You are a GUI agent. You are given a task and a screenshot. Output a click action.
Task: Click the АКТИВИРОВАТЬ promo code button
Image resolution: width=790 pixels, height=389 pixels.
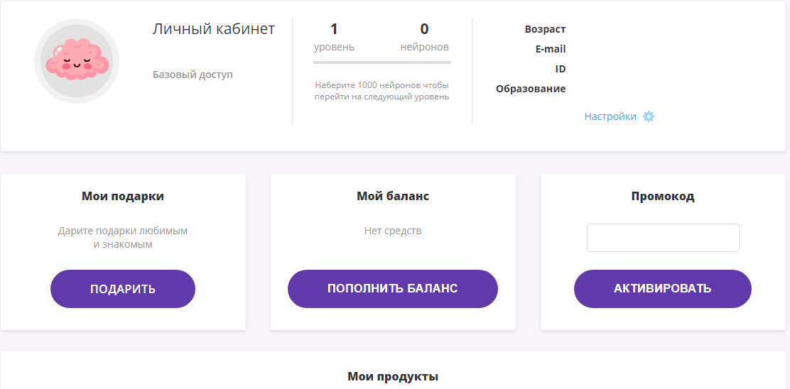(x=663, y=289)
